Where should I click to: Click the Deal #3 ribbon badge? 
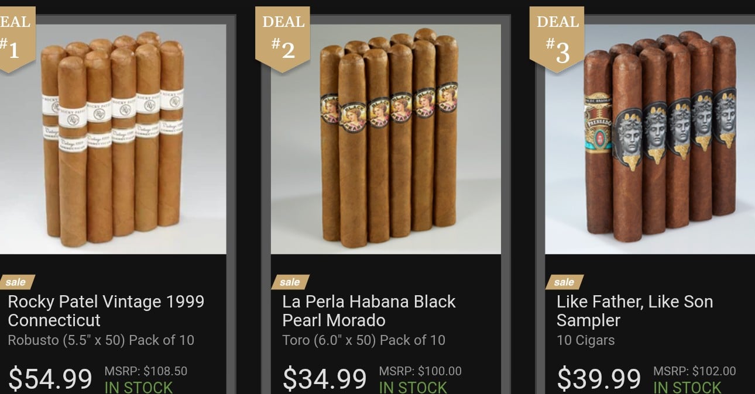pyautogui.click(x=557, y=39)
